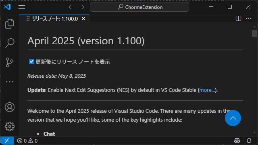Close the リリース ノート: 1.100.0 tab
258x145 pixels.
[83, 19]
